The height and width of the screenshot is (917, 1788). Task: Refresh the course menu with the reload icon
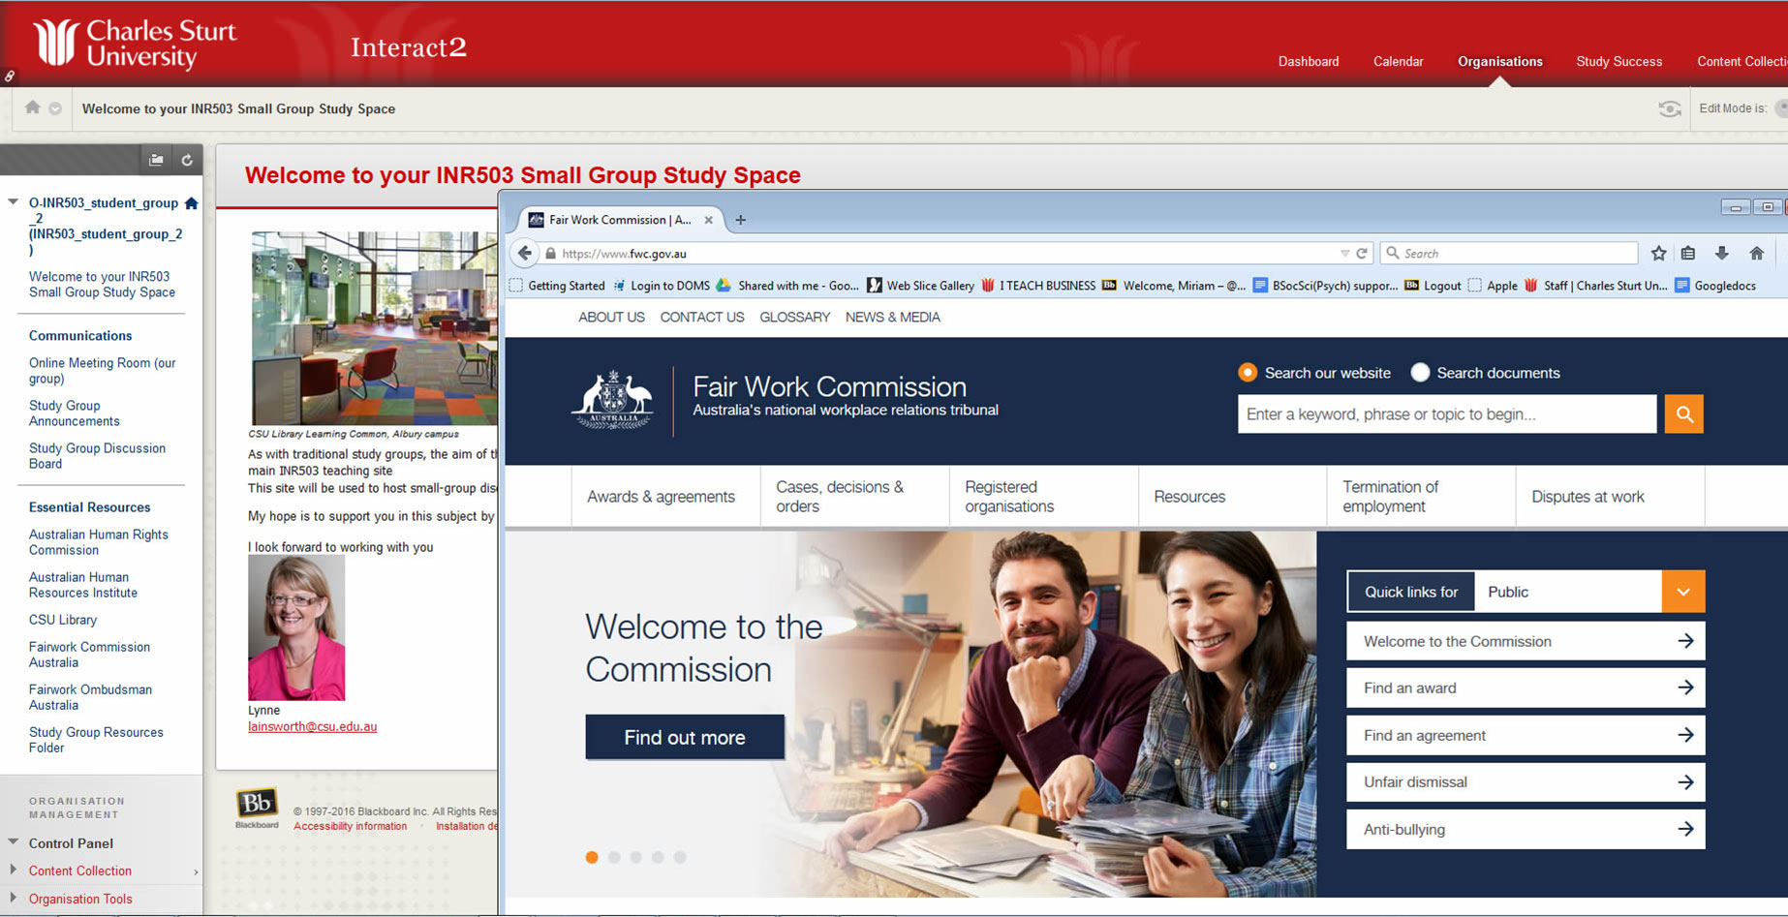[x=187, y=160]
